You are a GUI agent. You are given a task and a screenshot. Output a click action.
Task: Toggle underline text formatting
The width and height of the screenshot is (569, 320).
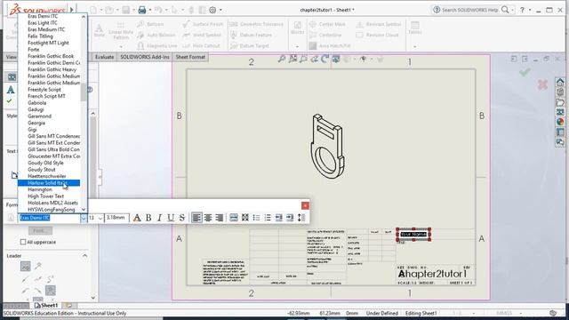pos(171,218)
